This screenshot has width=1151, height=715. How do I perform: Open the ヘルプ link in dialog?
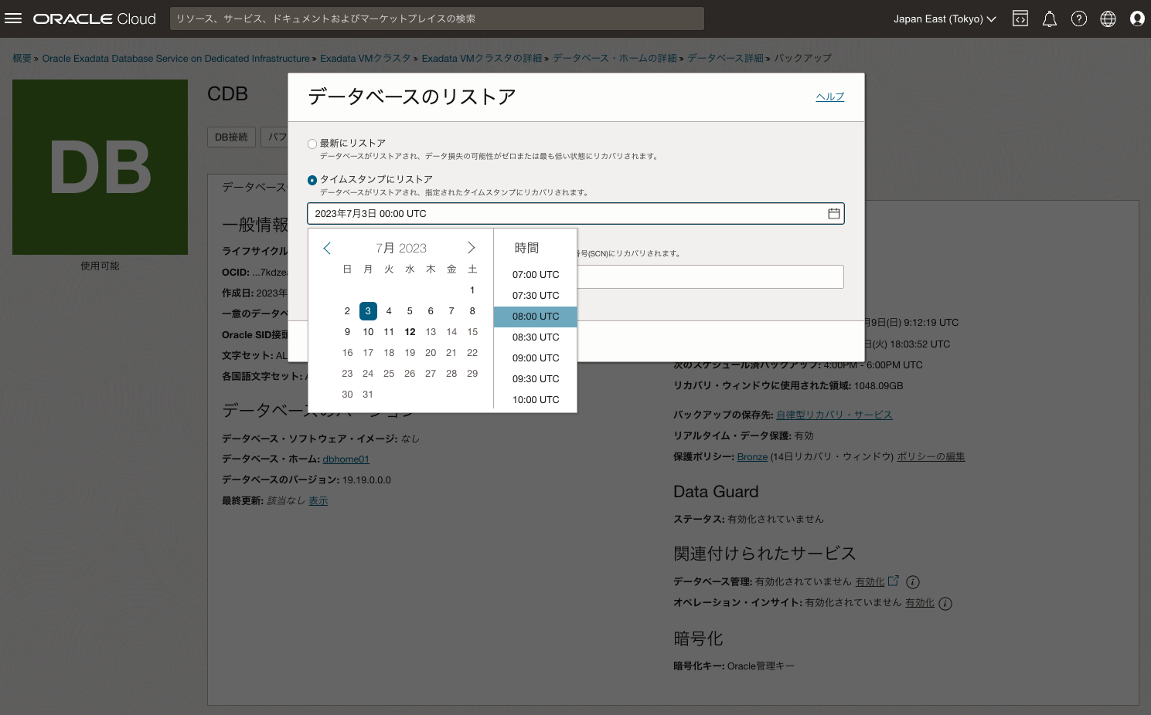click(829, 97)
